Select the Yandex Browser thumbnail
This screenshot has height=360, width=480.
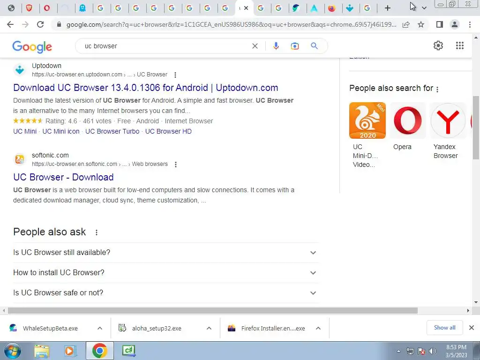tap(448, 120)
